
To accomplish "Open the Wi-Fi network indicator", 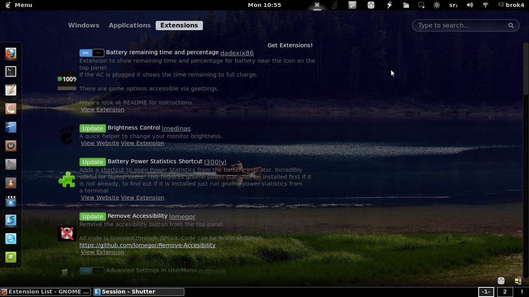I will pos(485,5).
